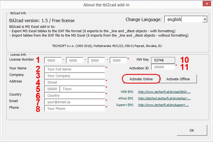Click the Activate Offline button
Viewport: 213px width, 142px height.
click(178, 79)
